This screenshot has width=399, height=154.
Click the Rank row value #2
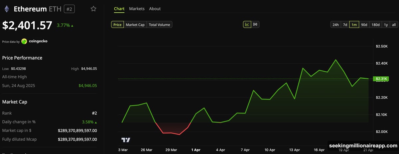[94, 113]
